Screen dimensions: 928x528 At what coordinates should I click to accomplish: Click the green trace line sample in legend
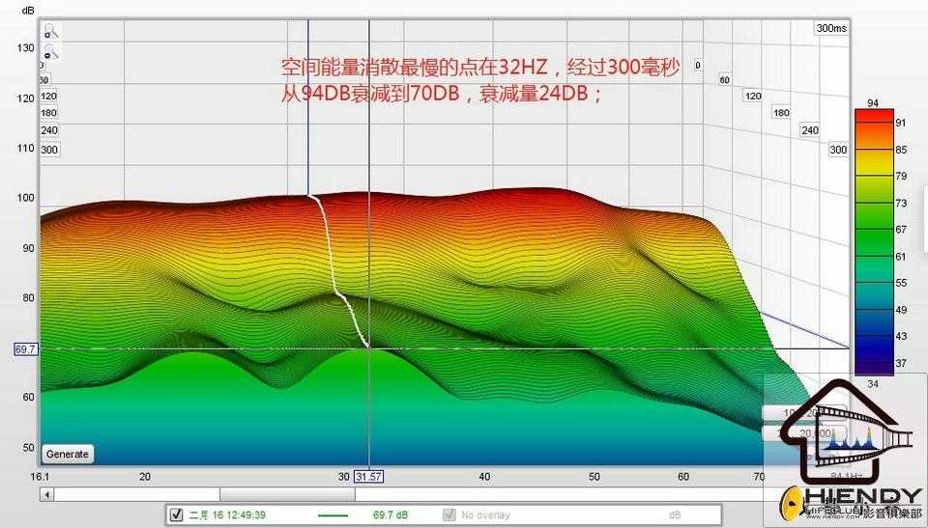(x=333, y=515)
